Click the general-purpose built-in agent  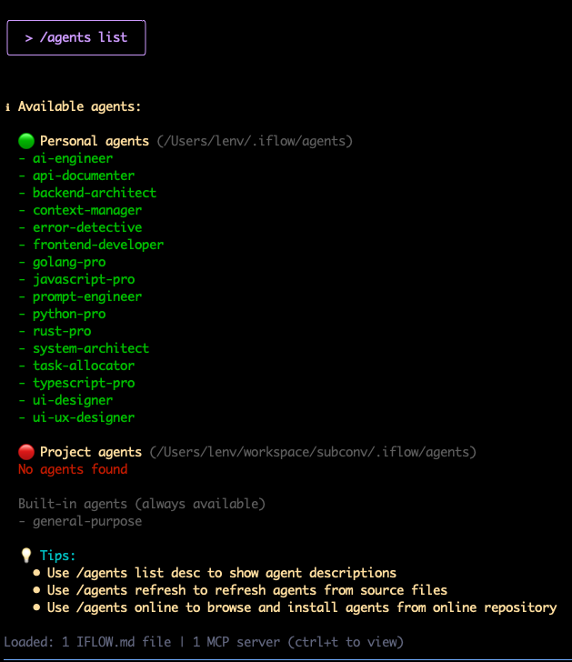coord(87,521)
